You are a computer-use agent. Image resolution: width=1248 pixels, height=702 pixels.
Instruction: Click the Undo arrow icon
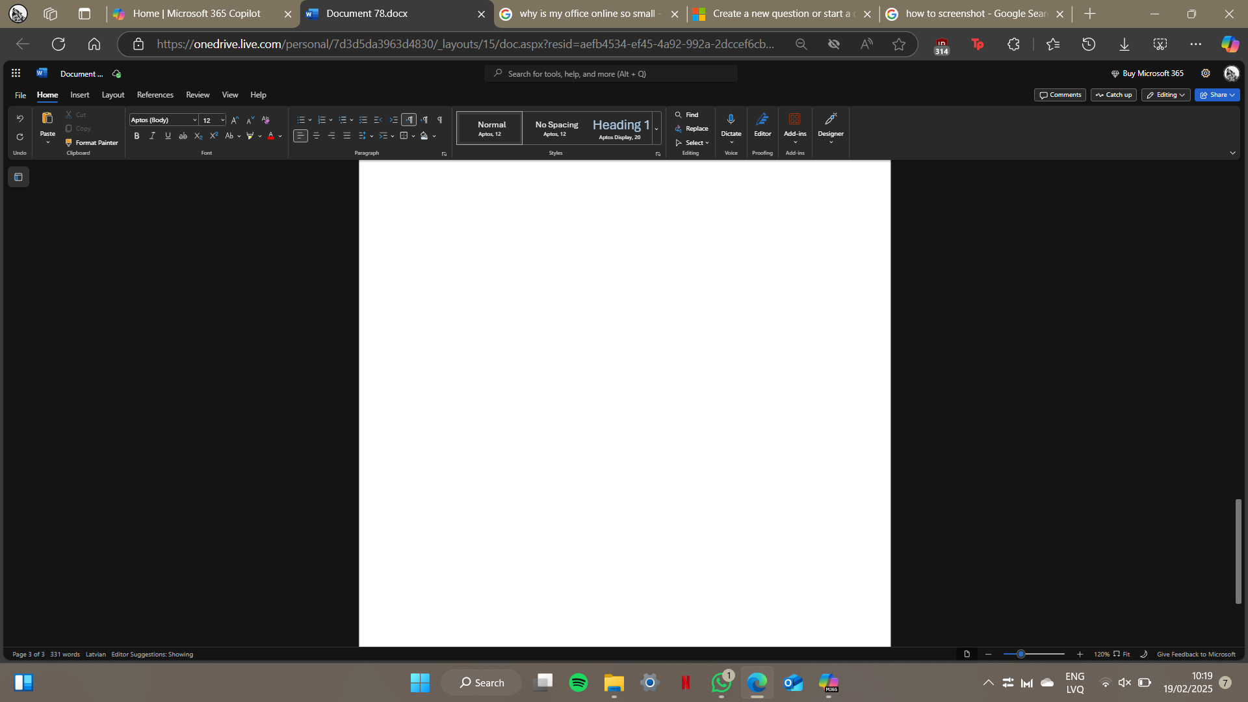(20, 119)
